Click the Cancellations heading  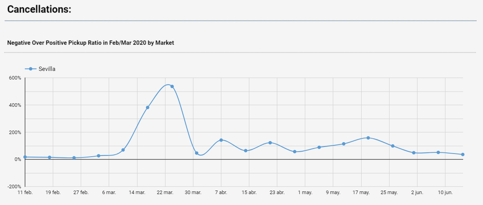pos(39,9)
